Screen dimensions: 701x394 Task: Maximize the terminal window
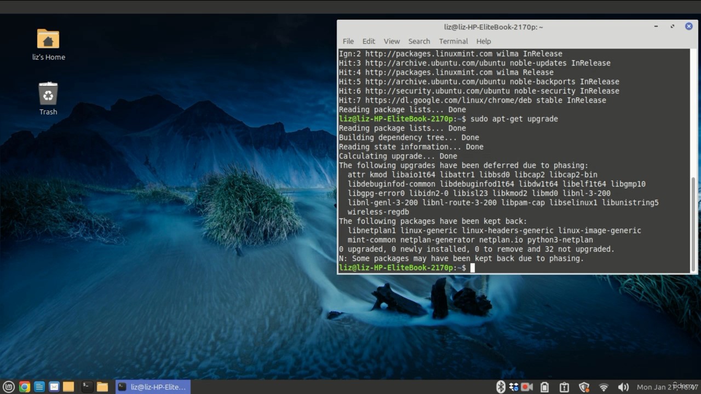pyautogui.click(x=673, y=26)
